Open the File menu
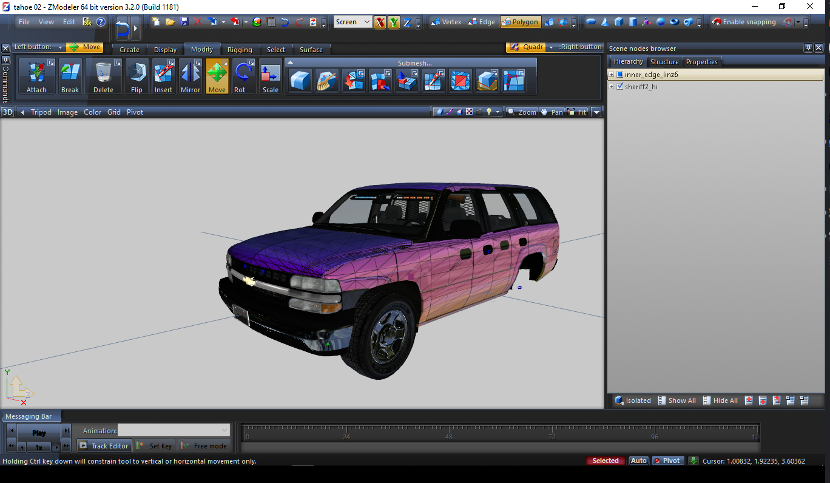 point(24,22)
